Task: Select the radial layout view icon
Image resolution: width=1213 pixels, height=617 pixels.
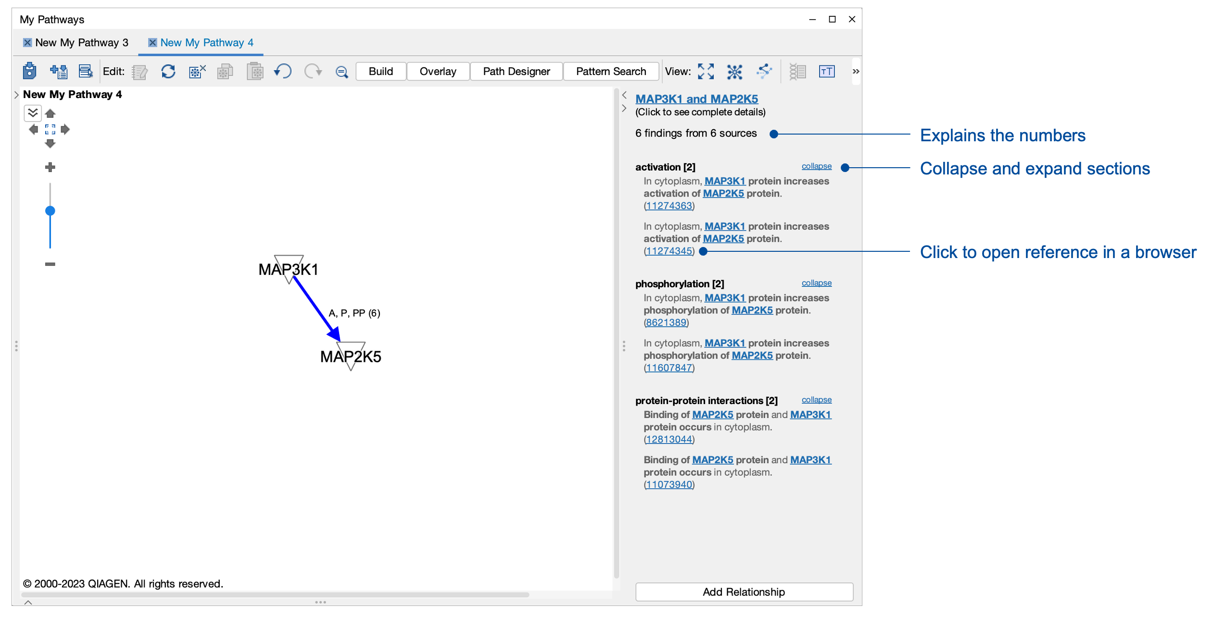Action: point(734,72)
